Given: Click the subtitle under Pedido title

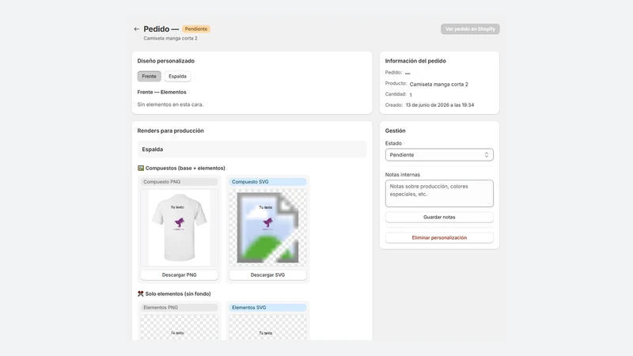Looking at the screenshot, I should pos(170,38).
